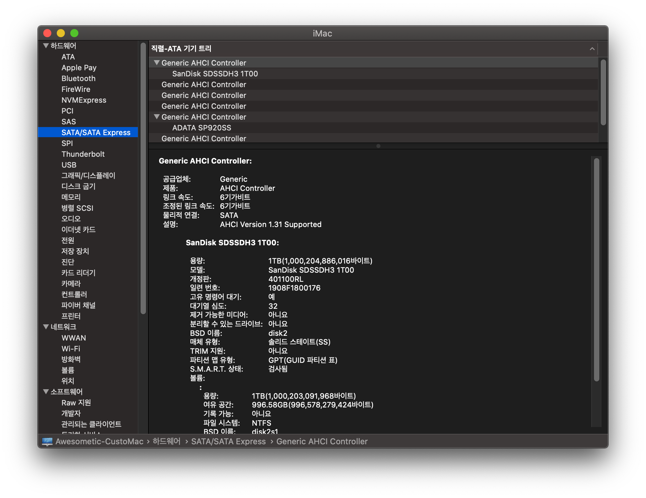Click the disk2 BSD name value
Screen dimensions: 646x498
[278, 333]
